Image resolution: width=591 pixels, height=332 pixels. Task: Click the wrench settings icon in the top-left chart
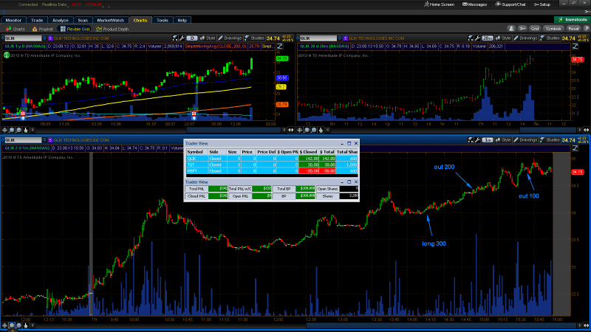click(182, 38)
